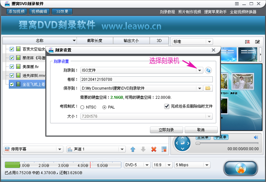Image resolution: width=266 pixels, height=182 pixels.
Task: Open the 大小 720X576 dropdown
Action: tap(209, 117)
